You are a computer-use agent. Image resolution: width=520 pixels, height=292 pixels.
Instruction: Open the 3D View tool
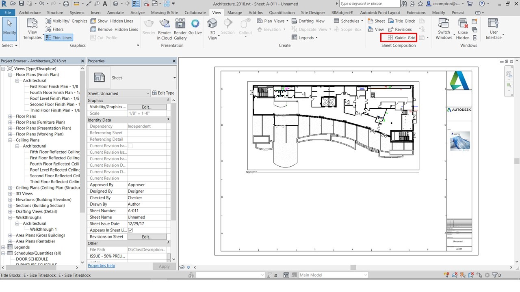tap(212, 28)
